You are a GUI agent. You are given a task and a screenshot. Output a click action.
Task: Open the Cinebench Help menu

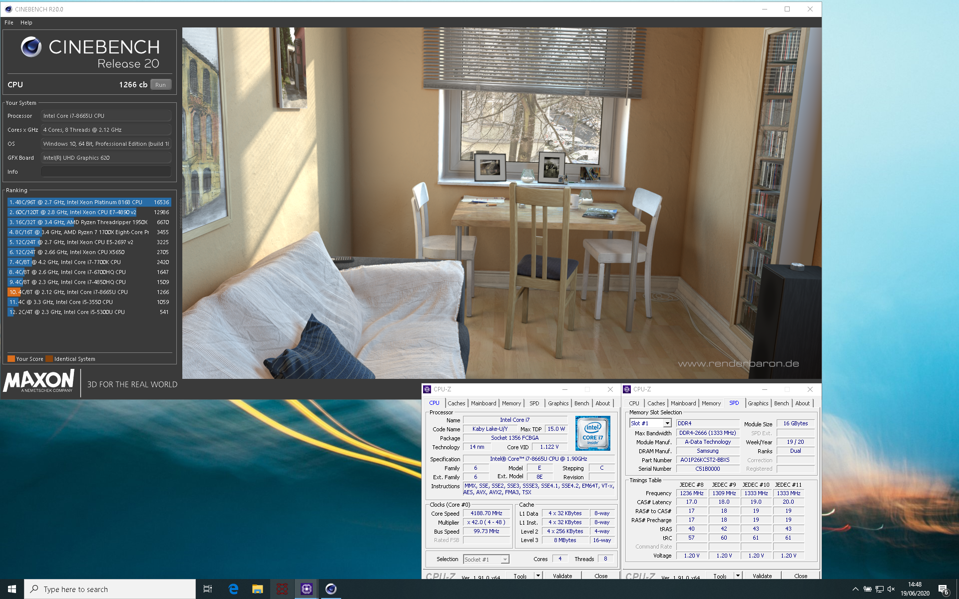(26, 22)
